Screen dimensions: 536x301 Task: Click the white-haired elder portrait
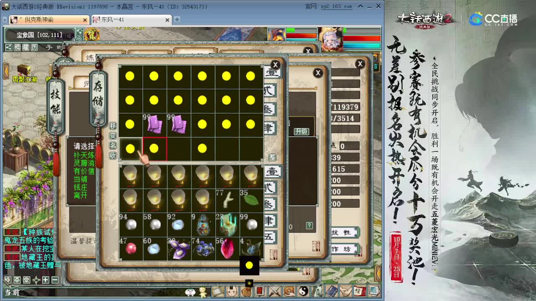click(331, 39)
